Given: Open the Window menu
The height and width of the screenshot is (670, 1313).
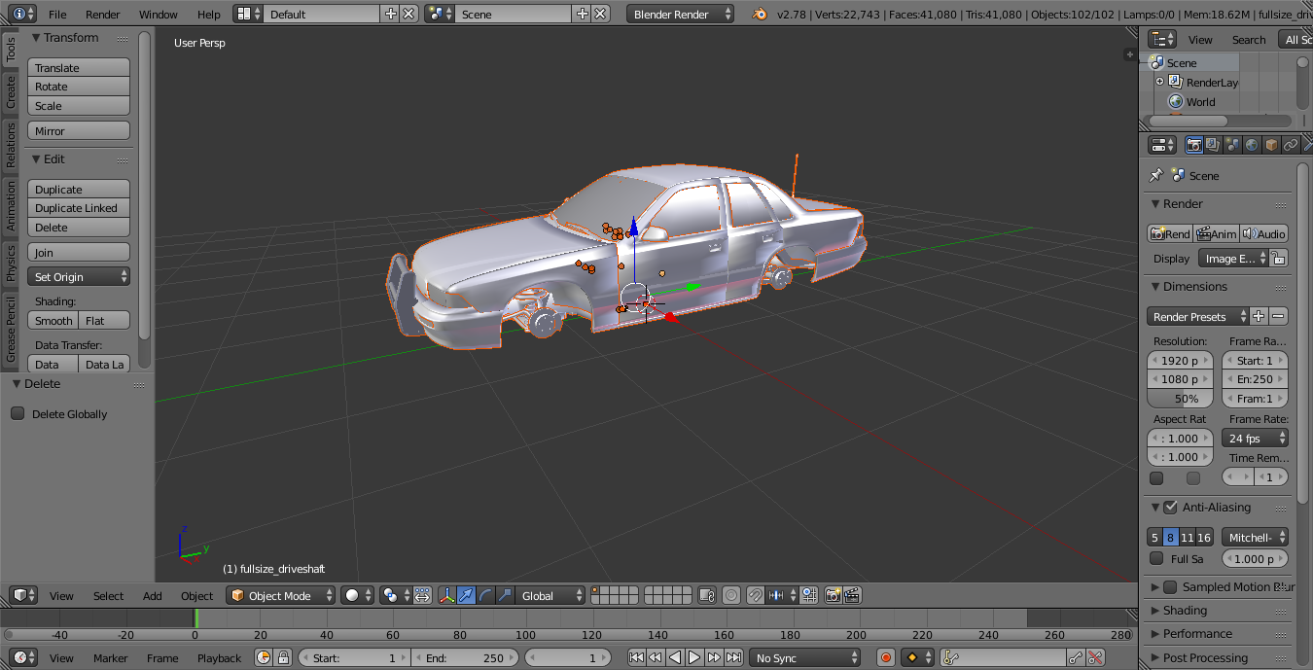Looking at the screenshot, I should [158, 14].
